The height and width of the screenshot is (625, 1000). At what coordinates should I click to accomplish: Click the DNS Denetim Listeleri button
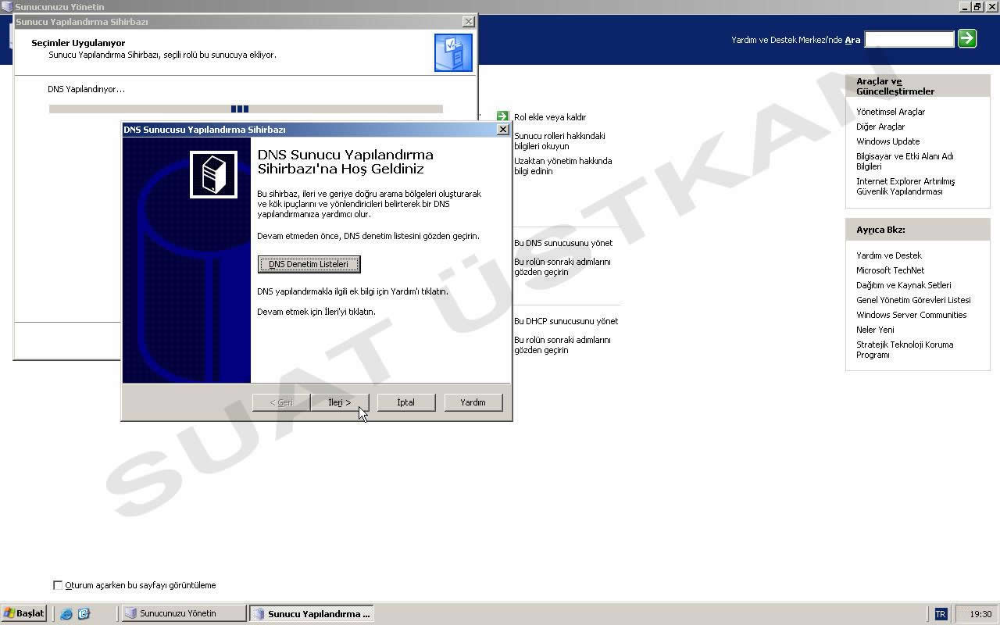tap(309, 264)
